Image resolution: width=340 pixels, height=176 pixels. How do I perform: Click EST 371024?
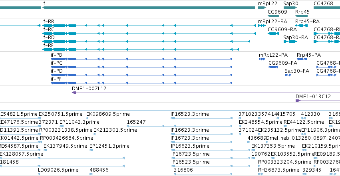click(x=248, y=130)
